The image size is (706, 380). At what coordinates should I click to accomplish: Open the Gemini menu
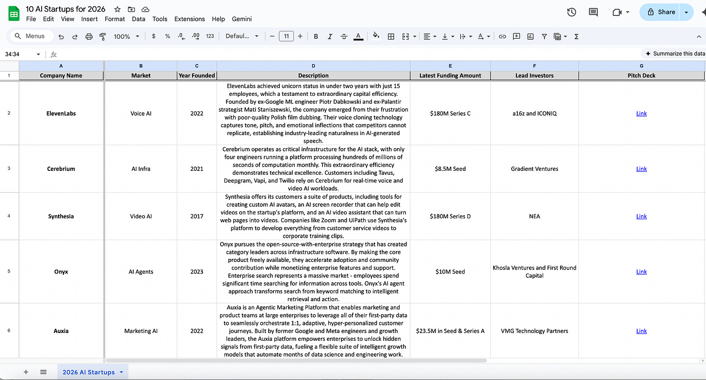point(241,19)
